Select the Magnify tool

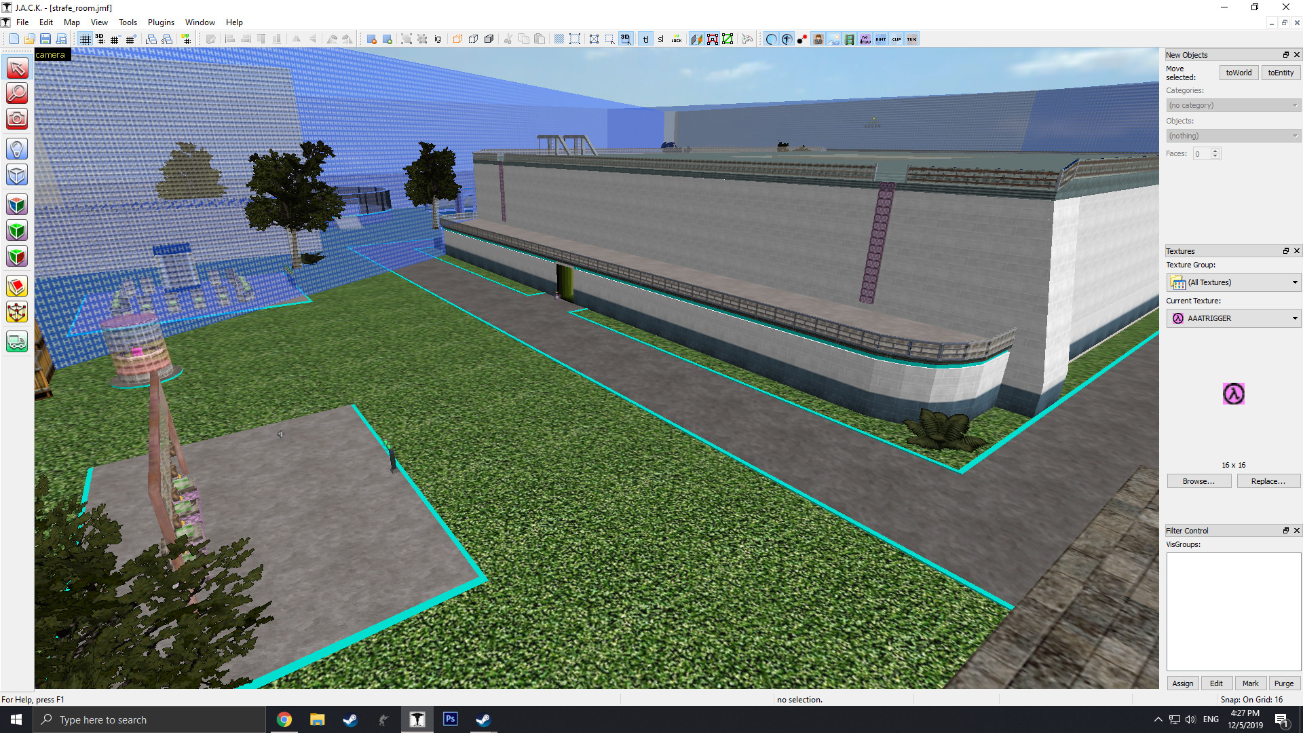click(x=17, y=93)
